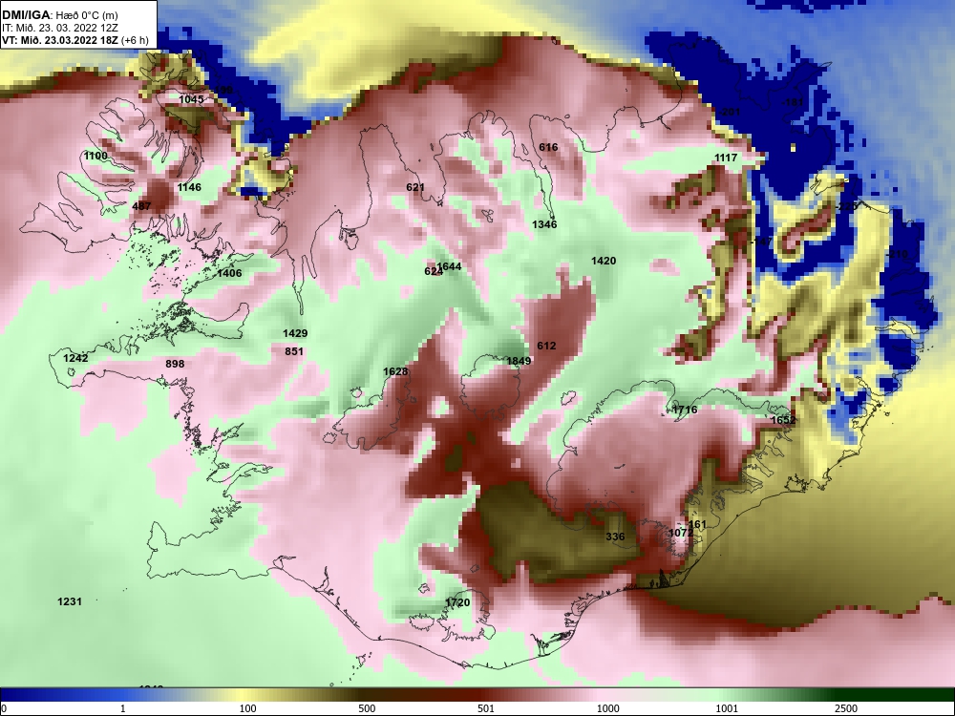The width and height of the screenshot is (955, 716).
Task: Click the 'DMI/IGA: Hæð 0°C (m)' title text
Action: click(x=60, y=15)
